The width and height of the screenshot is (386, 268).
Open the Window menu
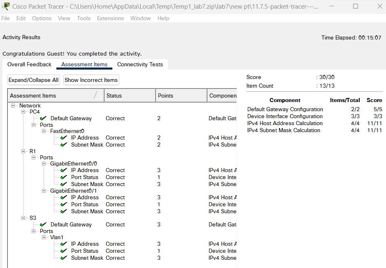click(x=141, y=18)
